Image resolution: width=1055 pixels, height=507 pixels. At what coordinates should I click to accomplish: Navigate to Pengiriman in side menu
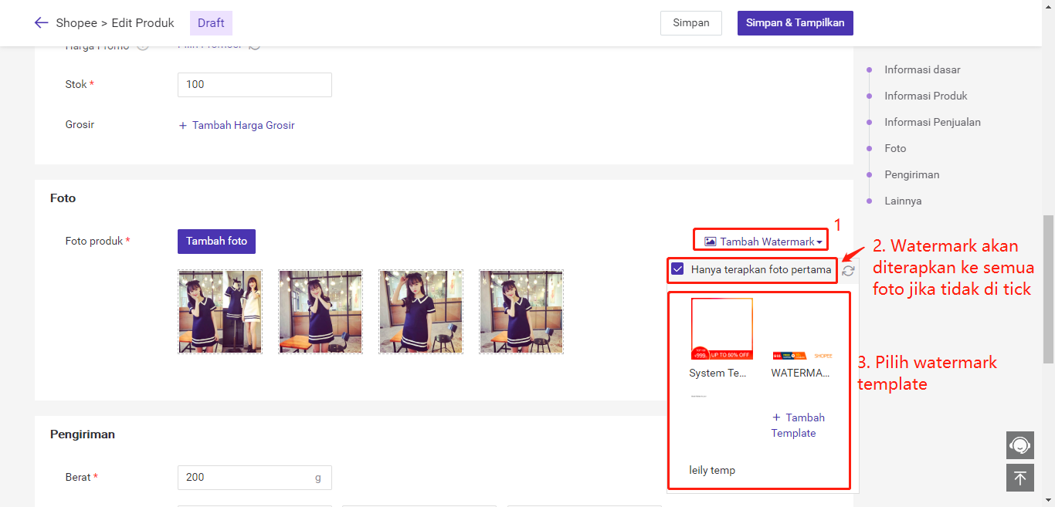tap(911, 174)
